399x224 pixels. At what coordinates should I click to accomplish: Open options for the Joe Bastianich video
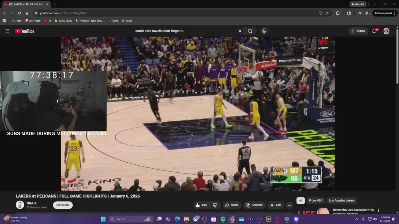pos(378,210)
